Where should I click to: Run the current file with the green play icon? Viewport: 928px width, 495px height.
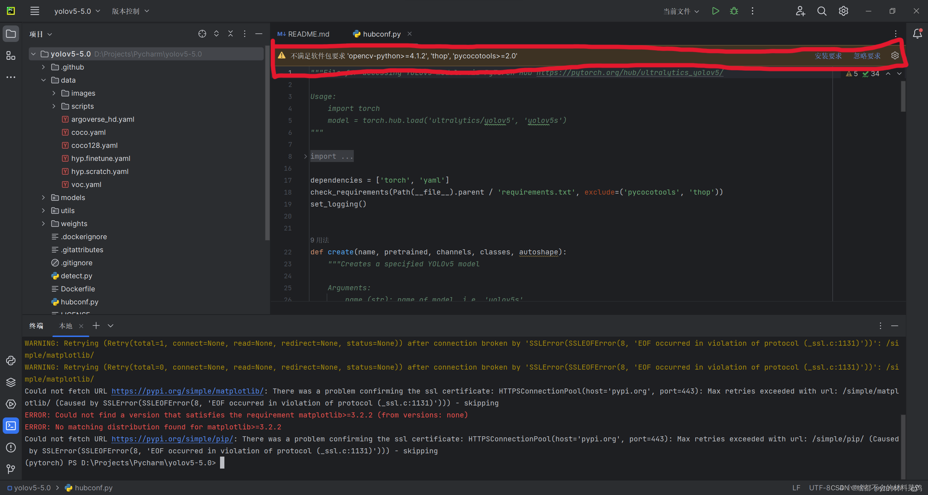tap(714, 11)
